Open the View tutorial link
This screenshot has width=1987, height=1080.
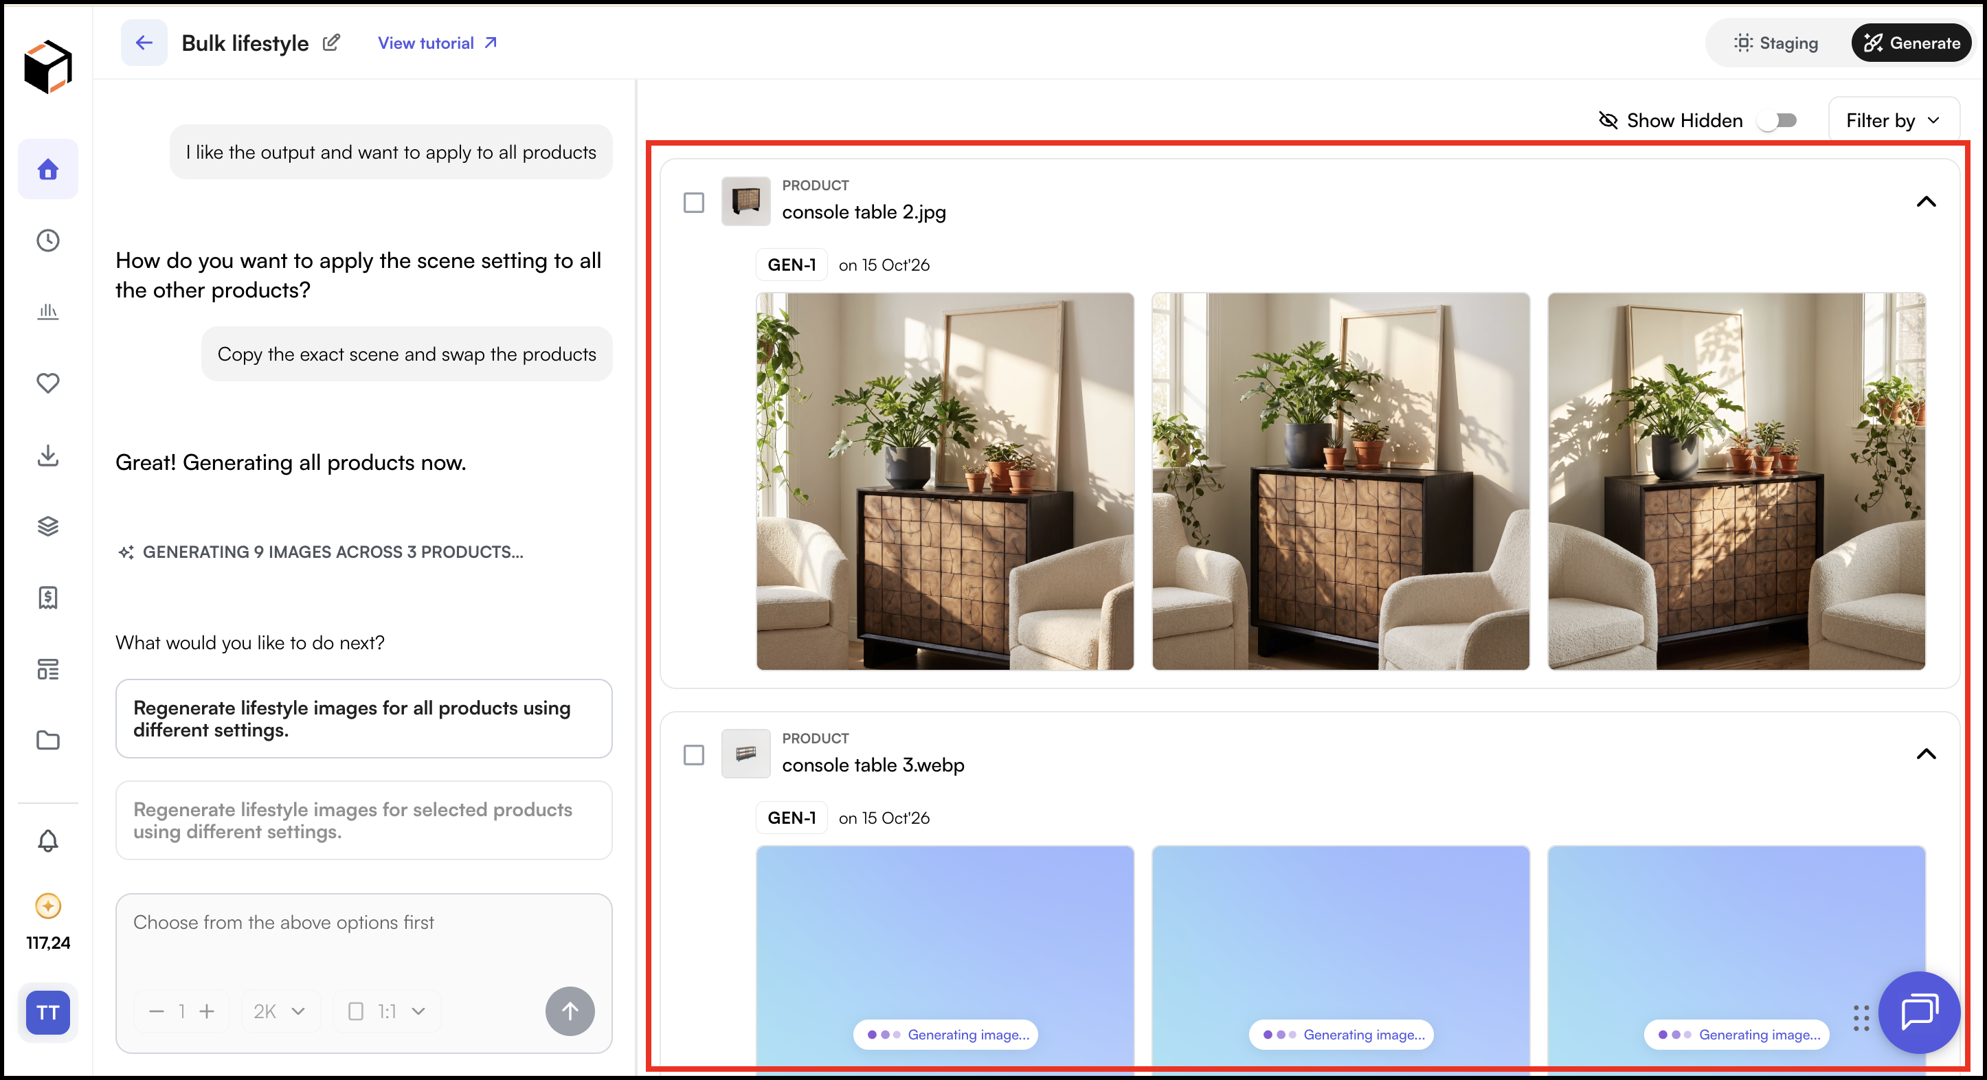coord(438,43)
